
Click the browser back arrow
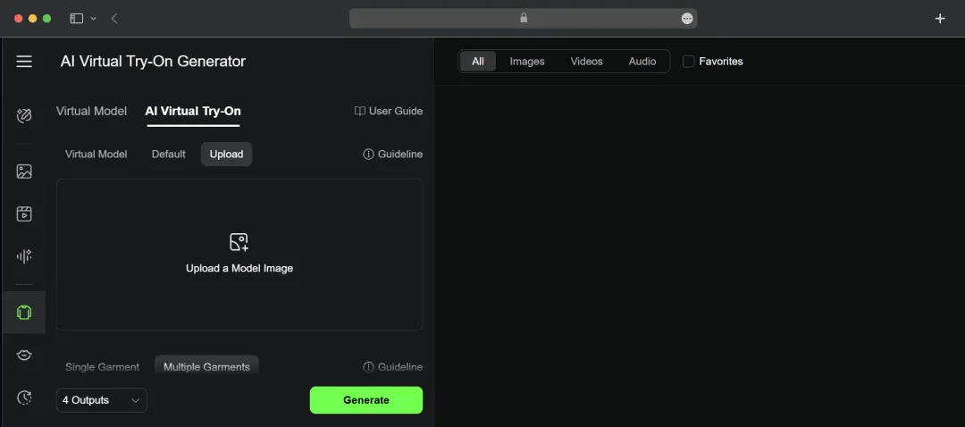pos(114,19)
